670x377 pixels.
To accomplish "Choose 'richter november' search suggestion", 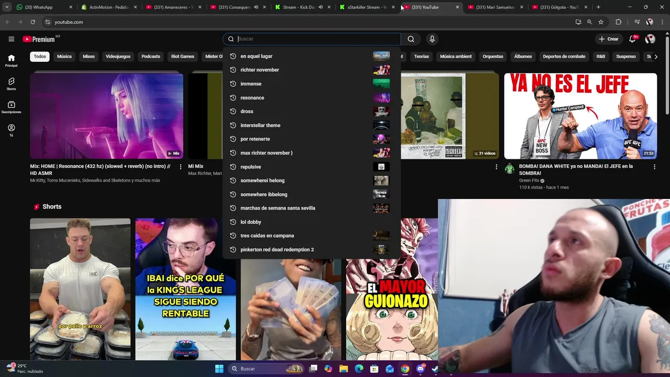I will [311, 70].
